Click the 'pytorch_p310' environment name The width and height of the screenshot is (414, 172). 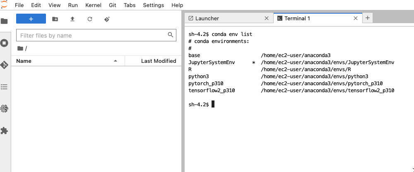click(x=206, y=84)
